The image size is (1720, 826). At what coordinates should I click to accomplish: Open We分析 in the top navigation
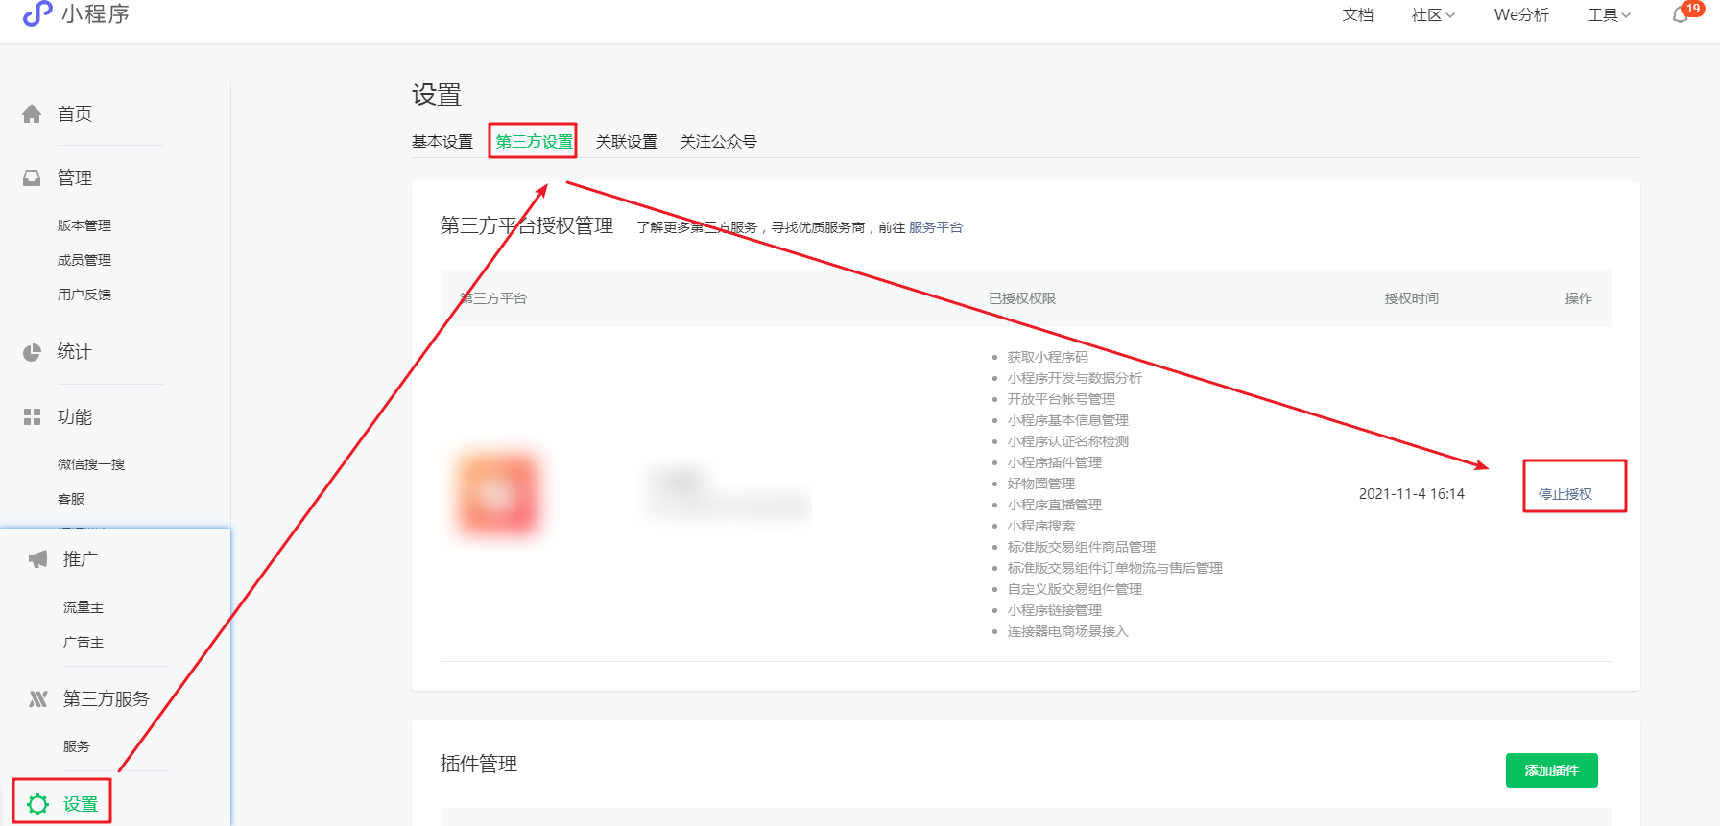pos(1521,15)
